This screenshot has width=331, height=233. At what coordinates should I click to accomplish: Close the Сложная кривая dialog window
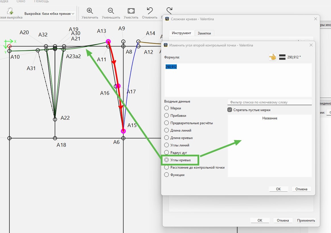(x=316, y=19)
